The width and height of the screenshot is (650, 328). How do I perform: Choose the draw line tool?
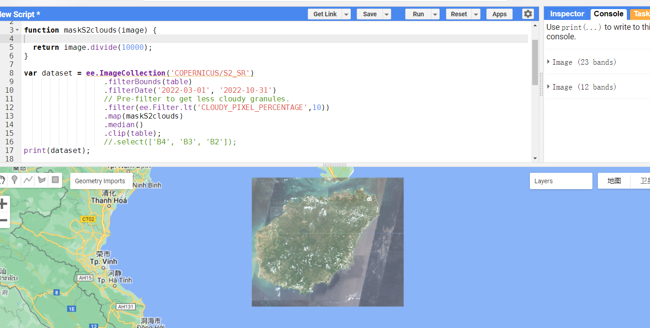coord(28,180)
